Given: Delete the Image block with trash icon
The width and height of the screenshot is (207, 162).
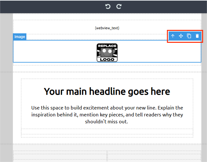Looking at the screenshot, I should pos(197,36).
